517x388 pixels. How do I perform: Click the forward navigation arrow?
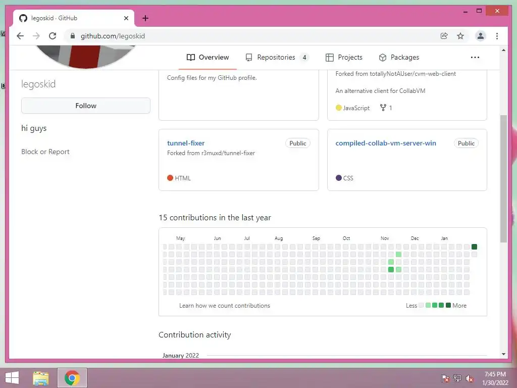point(36,36)
